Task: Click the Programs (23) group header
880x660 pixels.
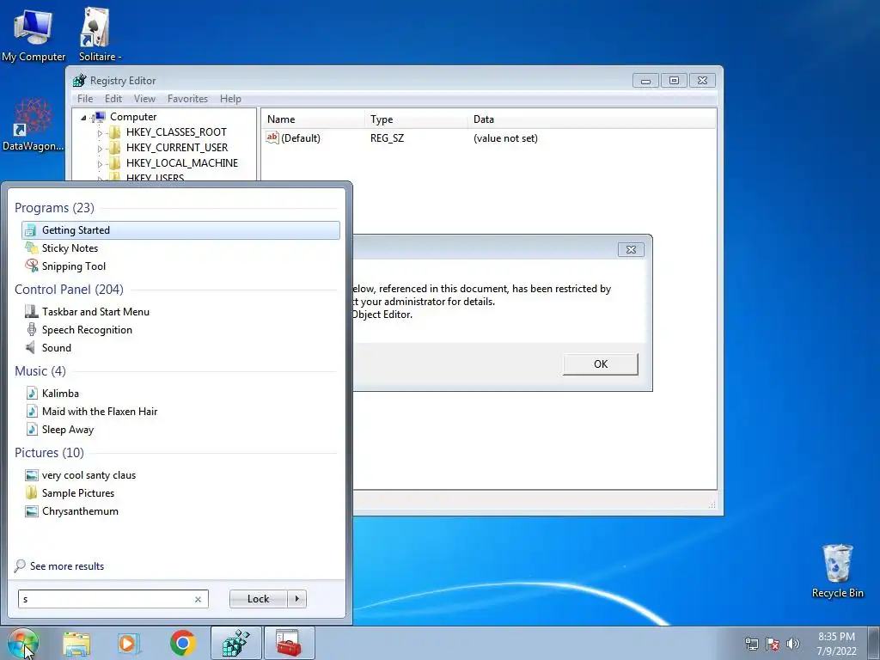Action: point(54,208)
